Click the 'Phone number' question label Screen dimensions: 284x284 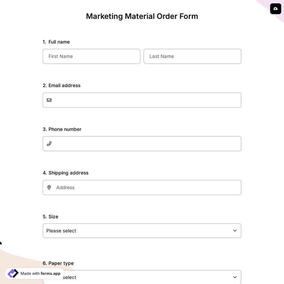click(x=65, y=129)
